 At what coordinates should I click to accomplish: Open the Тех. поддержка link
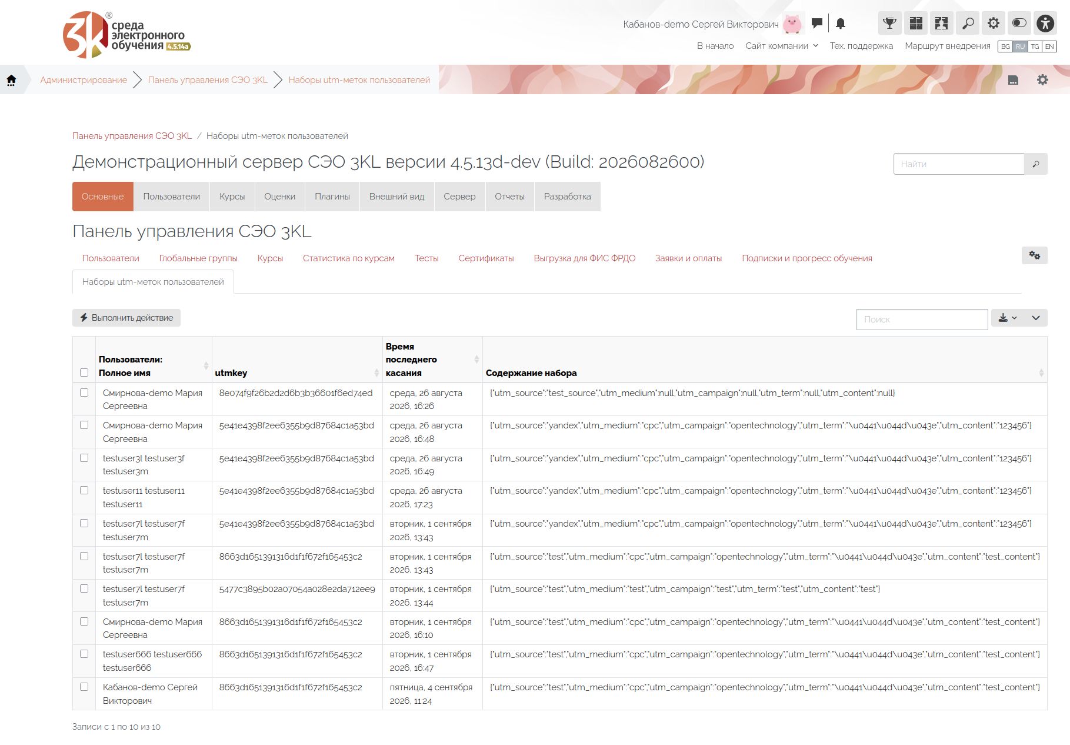coord(861,46)
